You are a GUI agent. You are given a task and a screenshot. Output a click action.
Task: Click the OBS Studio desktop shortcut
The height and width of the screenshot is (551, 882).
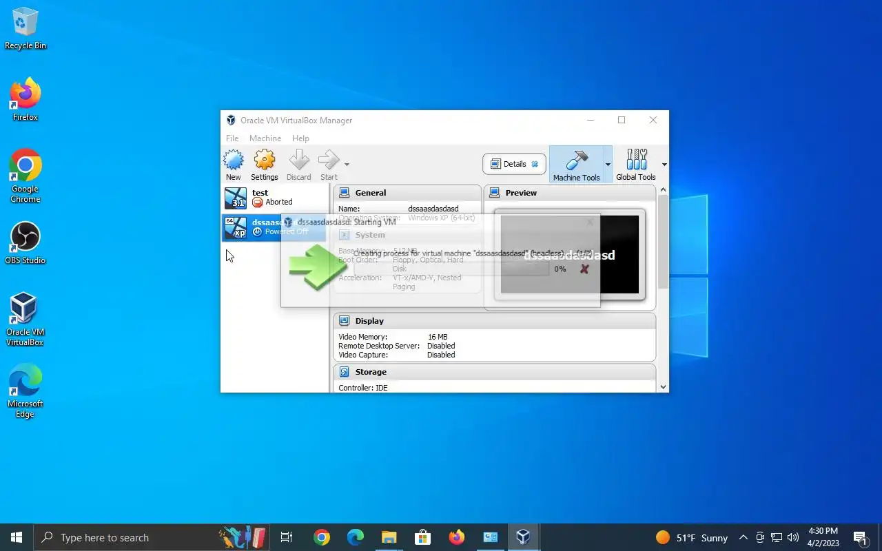point(25,243)
